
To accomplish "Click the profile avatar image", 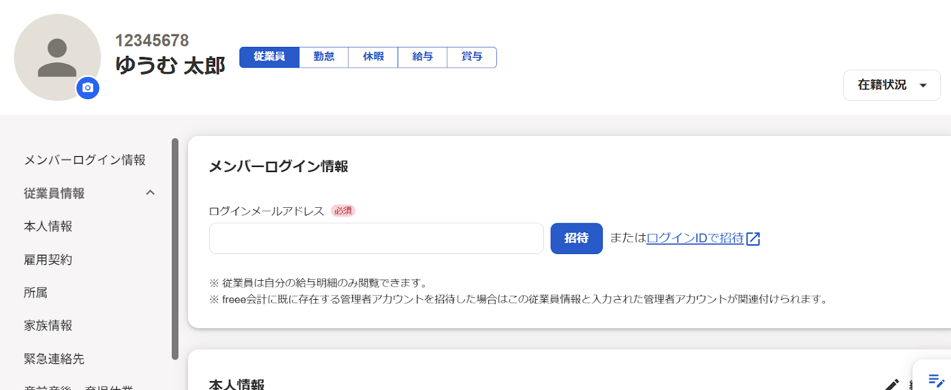I will (x=57, y=58).
